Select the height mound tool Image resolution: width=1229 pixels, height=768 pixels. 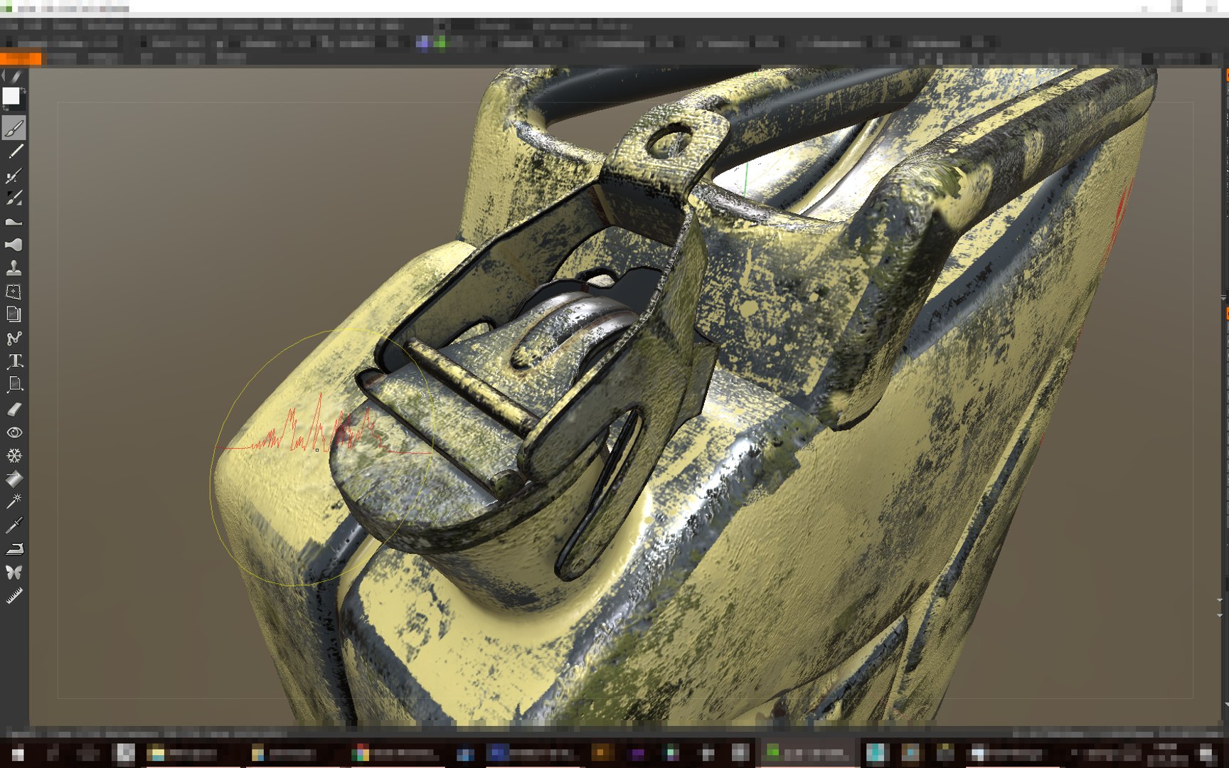[x=14, y=222]
